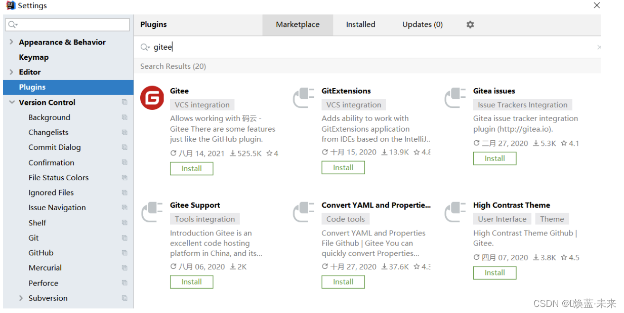Screen dimensions: 624x313
Task: Expand the Appearance & Behavior section
Action: (12, 42)
